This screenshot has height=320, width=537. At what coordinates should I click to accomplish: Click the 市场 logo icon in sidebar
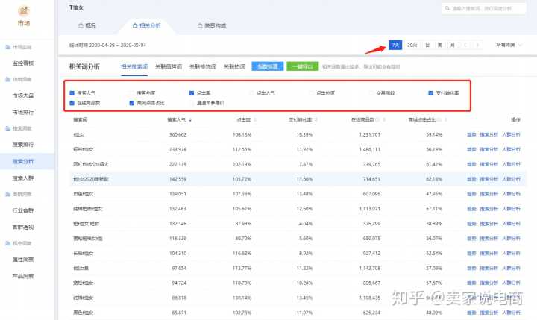coord(24,11)
